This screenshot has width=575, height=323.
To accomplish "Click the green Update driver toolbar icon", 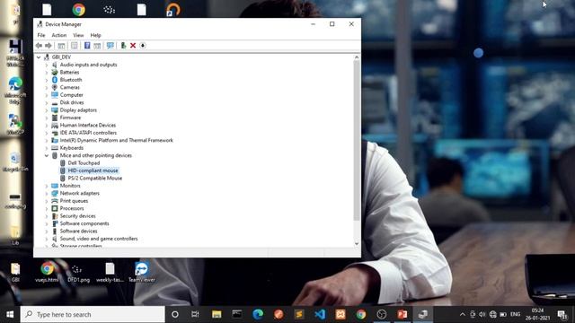I will [124, 46].
